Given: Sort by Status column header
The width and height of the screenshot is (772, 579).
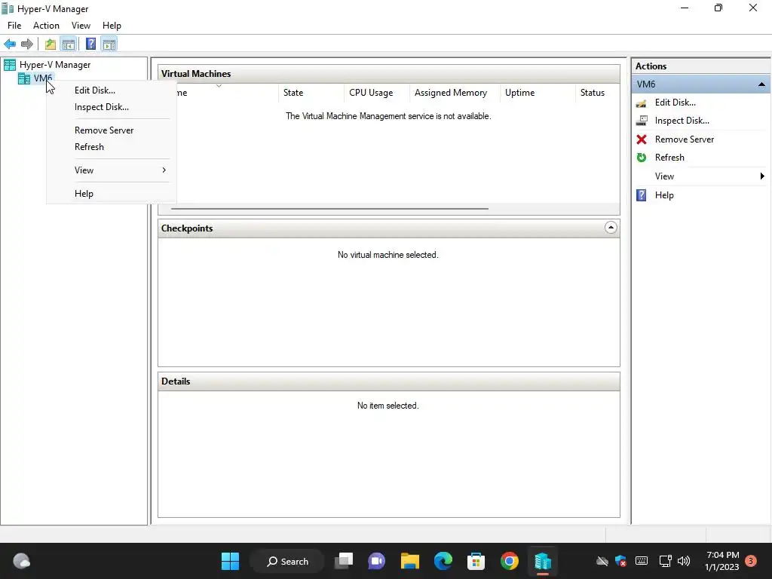Looking at the screenshot, I should point(597,93).
